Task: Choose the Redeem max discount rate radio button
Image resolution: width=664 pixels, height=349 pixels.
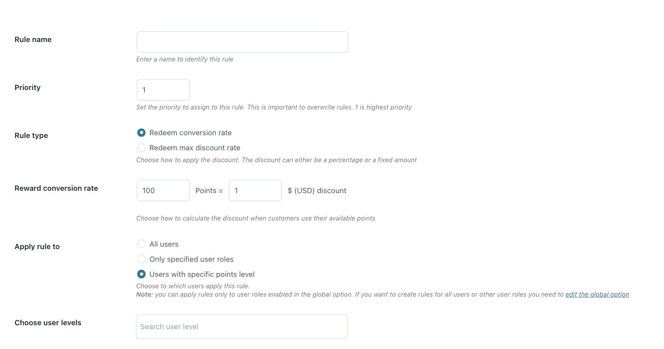Action: pyautogui.click(x=141, y=148)
